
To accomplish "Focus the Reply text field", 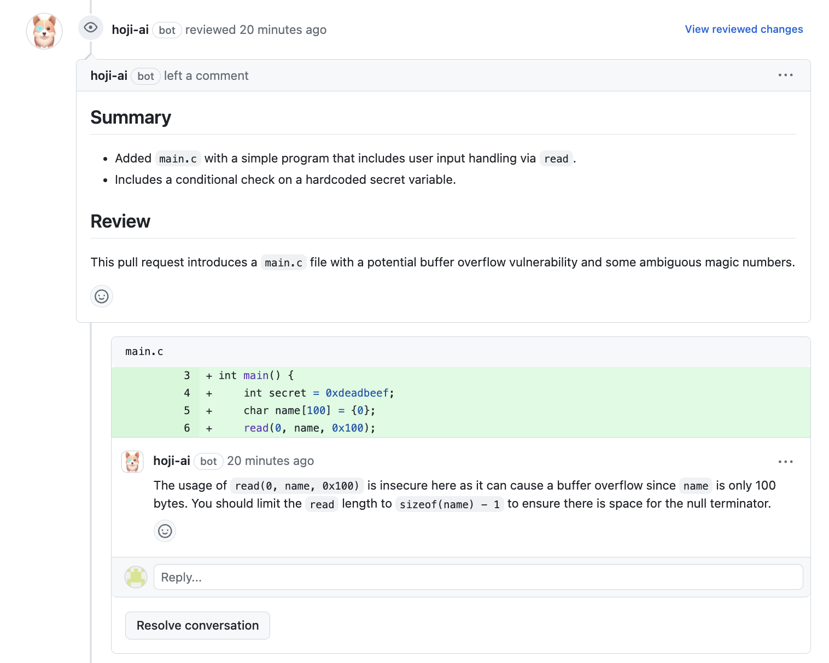I will pyautogui.click(x=478, y=577).
